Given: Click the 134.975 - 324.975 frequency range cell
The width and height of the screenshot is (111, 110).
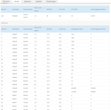Looking at the screenshot, I should pyautogui.click(x=26, y=16).
